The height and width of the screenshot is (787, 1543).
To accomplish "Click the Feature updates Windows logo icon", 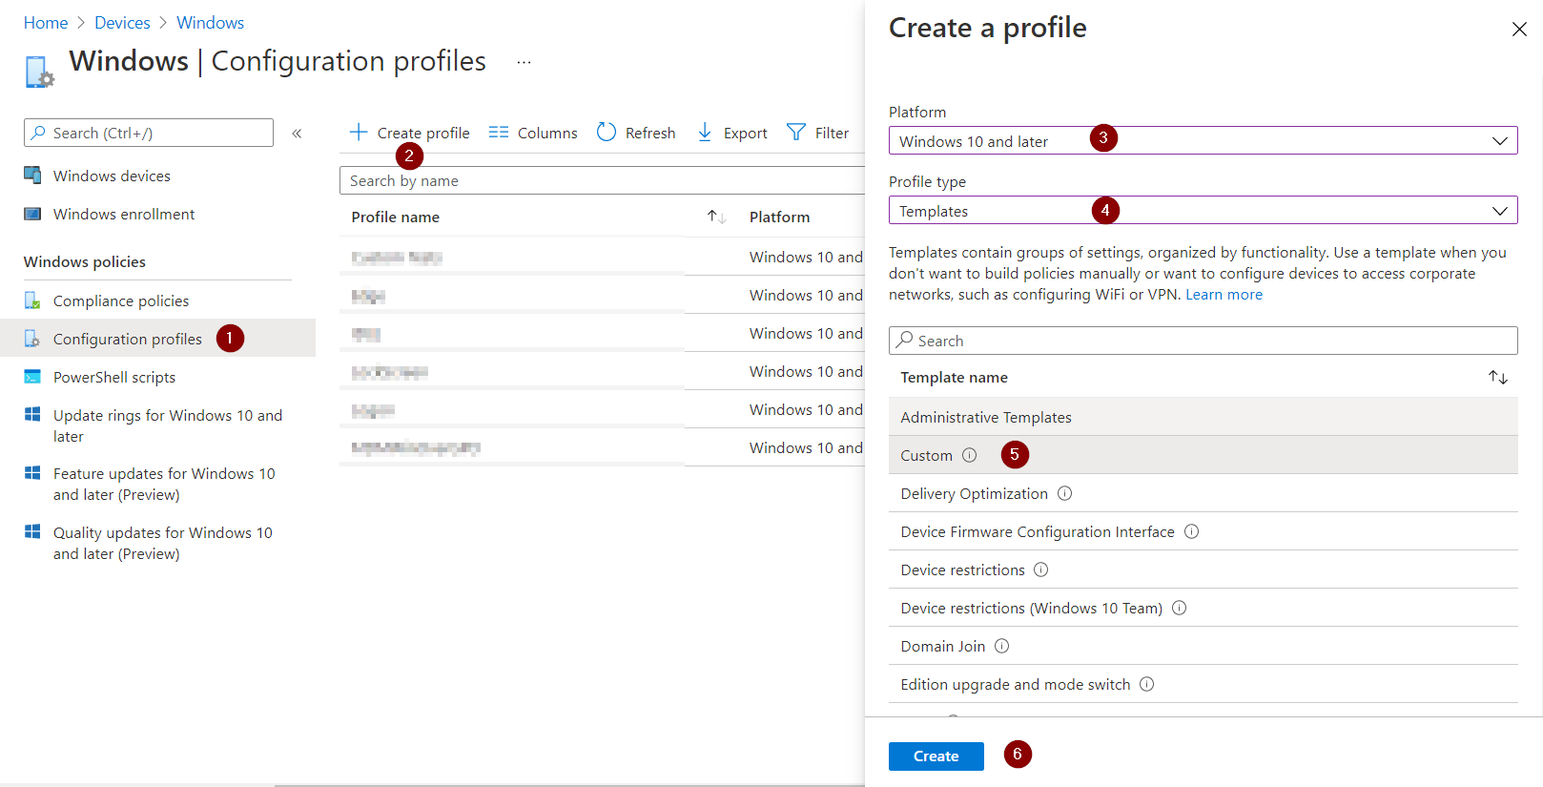I will (32, 472).
